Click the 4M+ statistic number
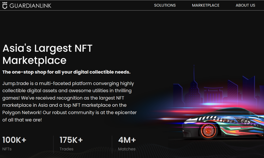Viewport: 264px width, 158px height. pyautogui.click(x=127, y=140)
